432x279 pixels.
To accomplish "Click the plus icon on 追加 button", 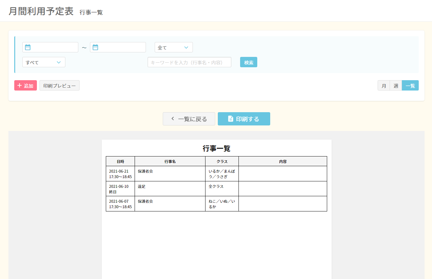I will (19, 86).
